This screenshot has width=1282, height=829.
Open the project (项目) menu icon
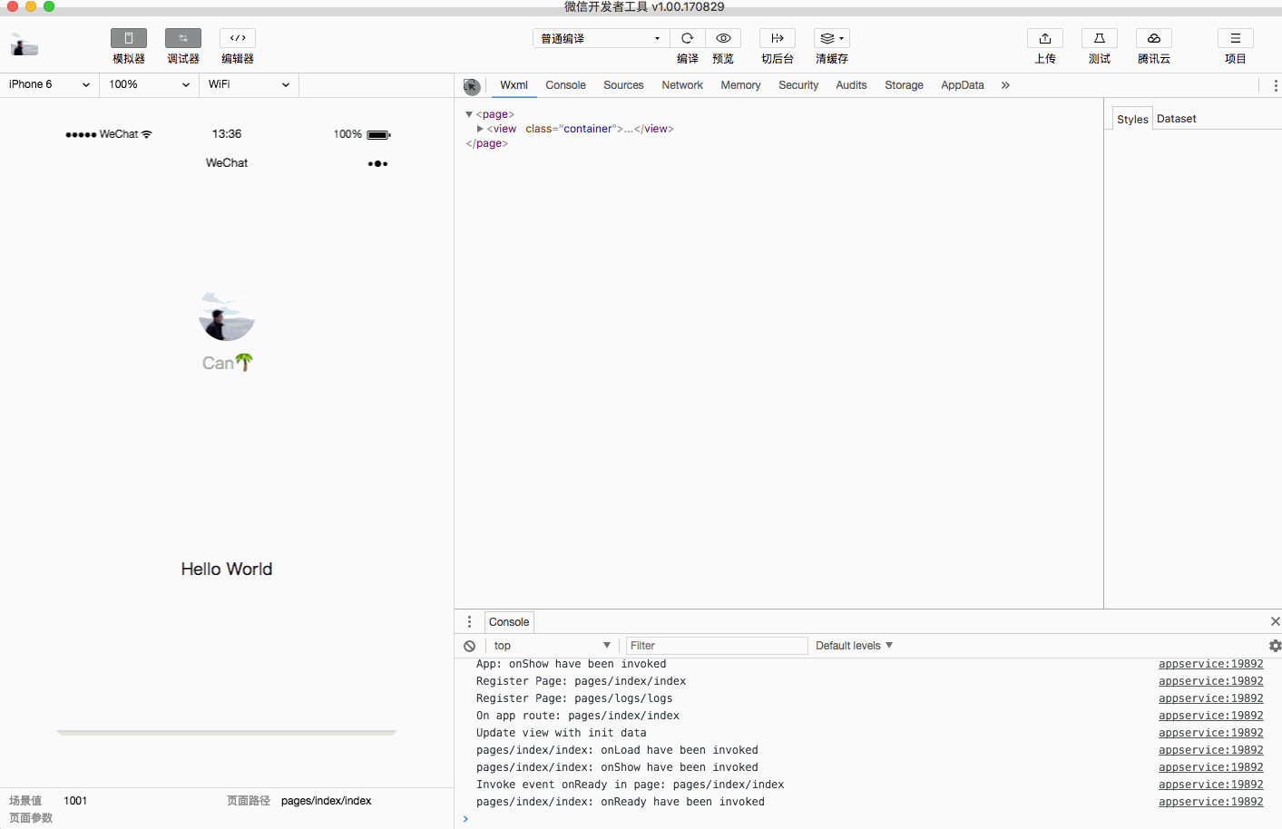click(x=1236, y=38)
